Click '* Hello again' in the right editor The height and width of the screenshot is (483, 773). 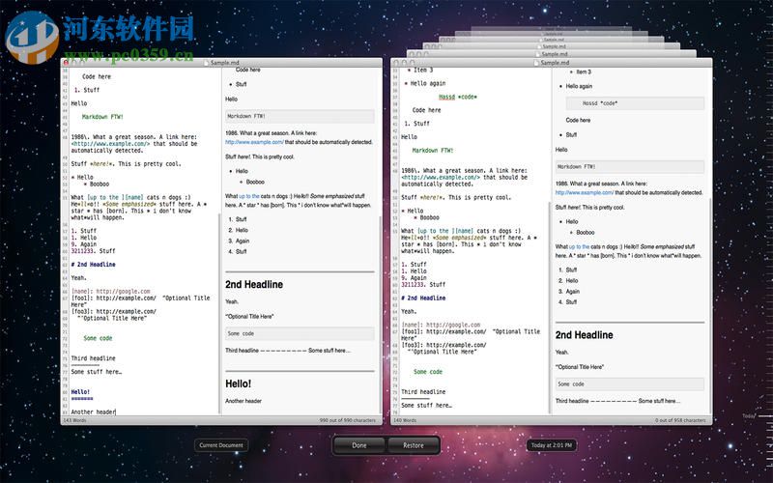[x=425, y=83]
